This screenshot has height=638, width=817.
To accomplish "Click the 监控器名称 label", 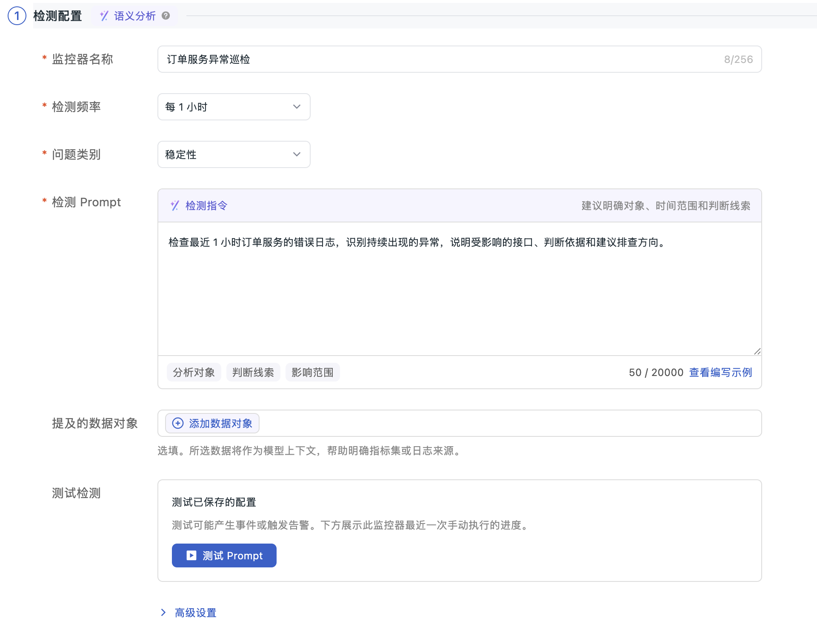I will 83,59.
